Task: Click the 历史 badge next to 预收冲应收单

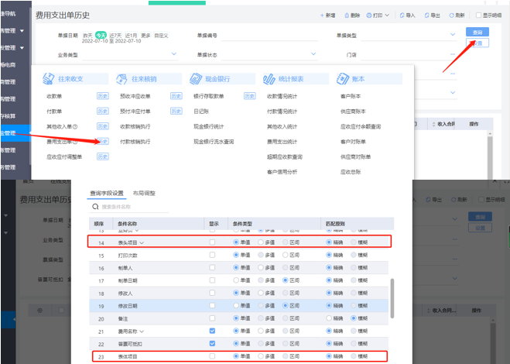Action: pos(176,96)
